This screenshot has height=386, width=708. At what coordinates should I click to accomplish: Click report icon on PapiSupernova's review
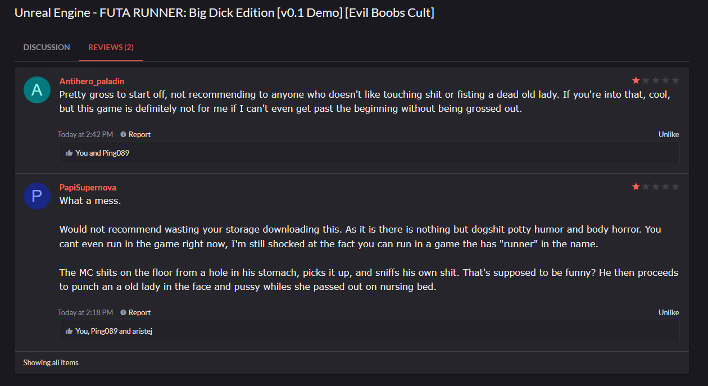123,313
